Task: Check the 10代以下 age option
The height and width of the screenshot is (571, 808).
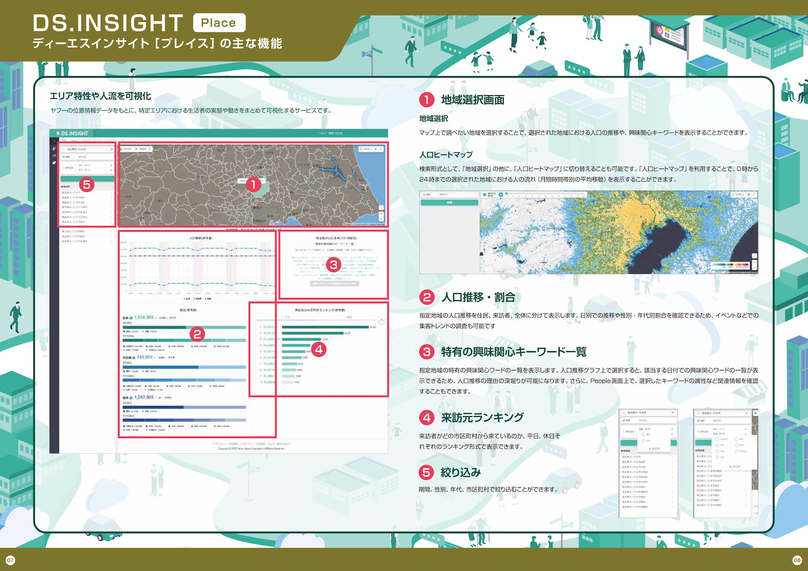Action: pyautogui.click(x=718, y=439)
